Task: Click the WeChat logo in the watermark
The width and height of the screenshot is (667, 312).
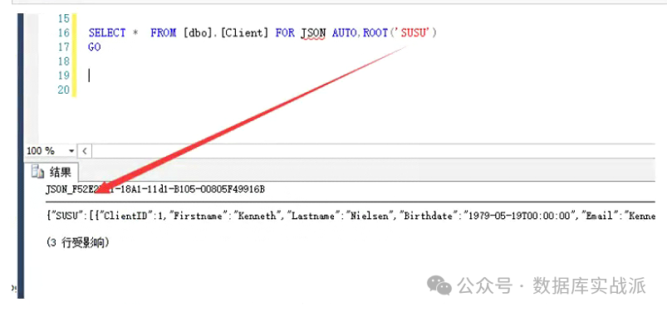Action: [439, 285]
